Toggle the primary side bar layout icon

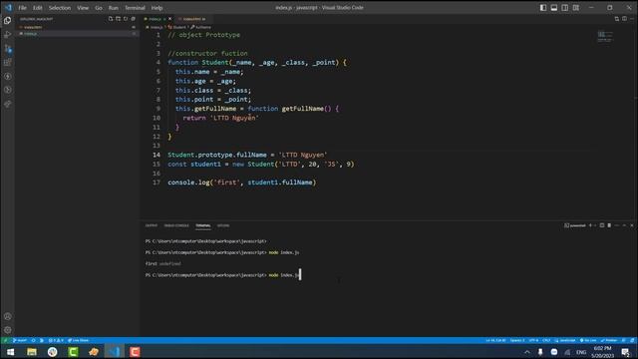click(542, 7)
